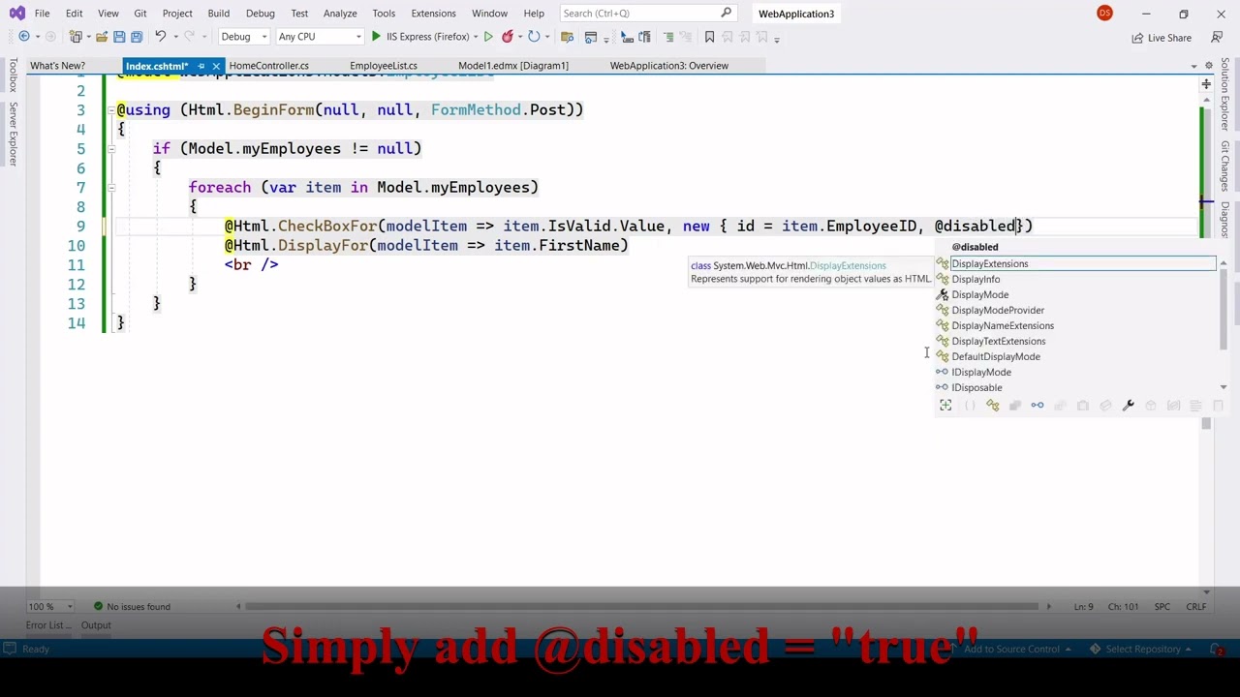The image size is (1240, 697).
Task: Collapse the if block on line 5
Action: pos(111,149)
